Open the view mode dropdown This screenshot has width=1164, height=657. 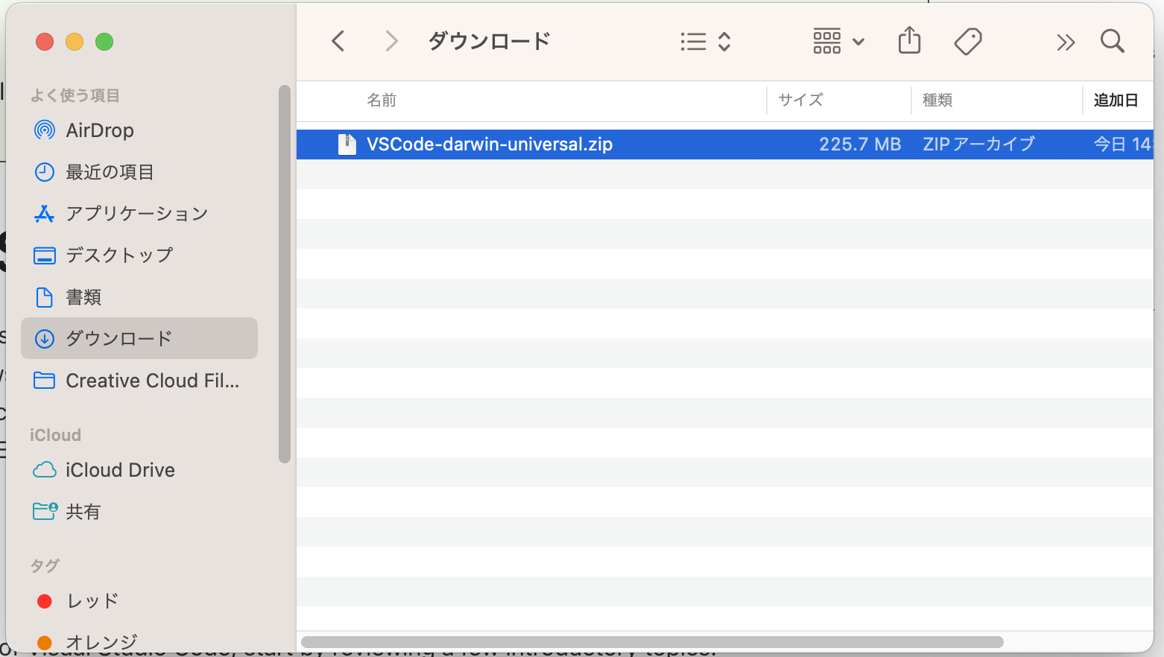point(705,41)
